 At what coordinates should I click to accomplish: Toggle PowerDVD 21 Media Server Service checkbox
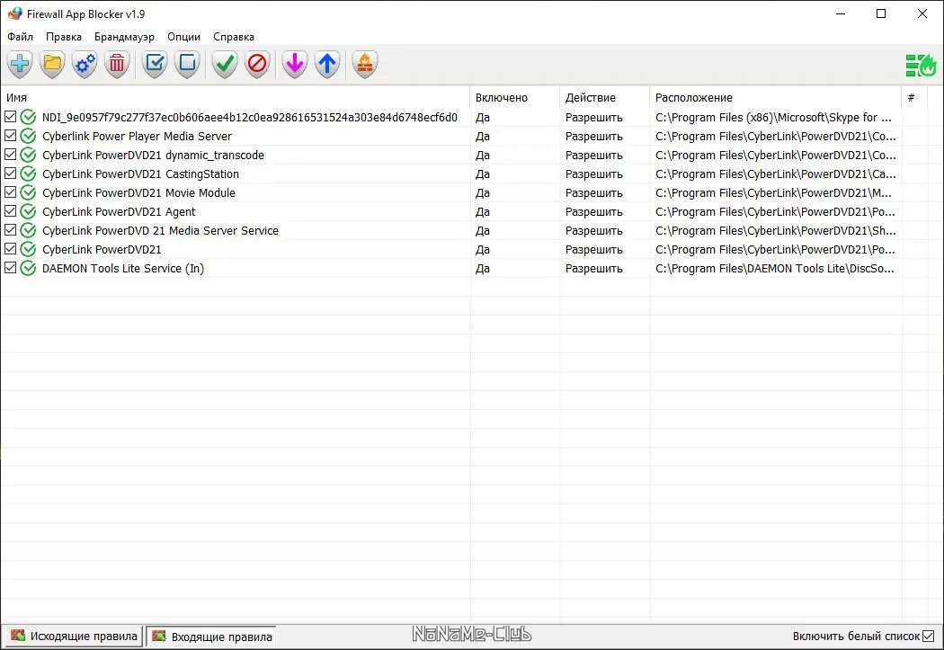(x=10, y=230)
